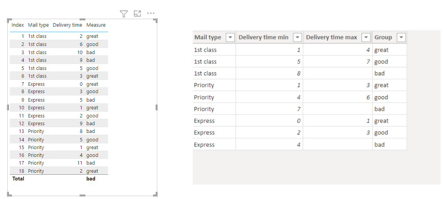Click the Index 7 Express row
This screenshot has width=447, height=199.
(x=59, y=84)
